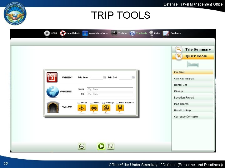The width and height of the screenshot is (225, 168).
Task: Open the HOME menu item
Action: (54, 33)
